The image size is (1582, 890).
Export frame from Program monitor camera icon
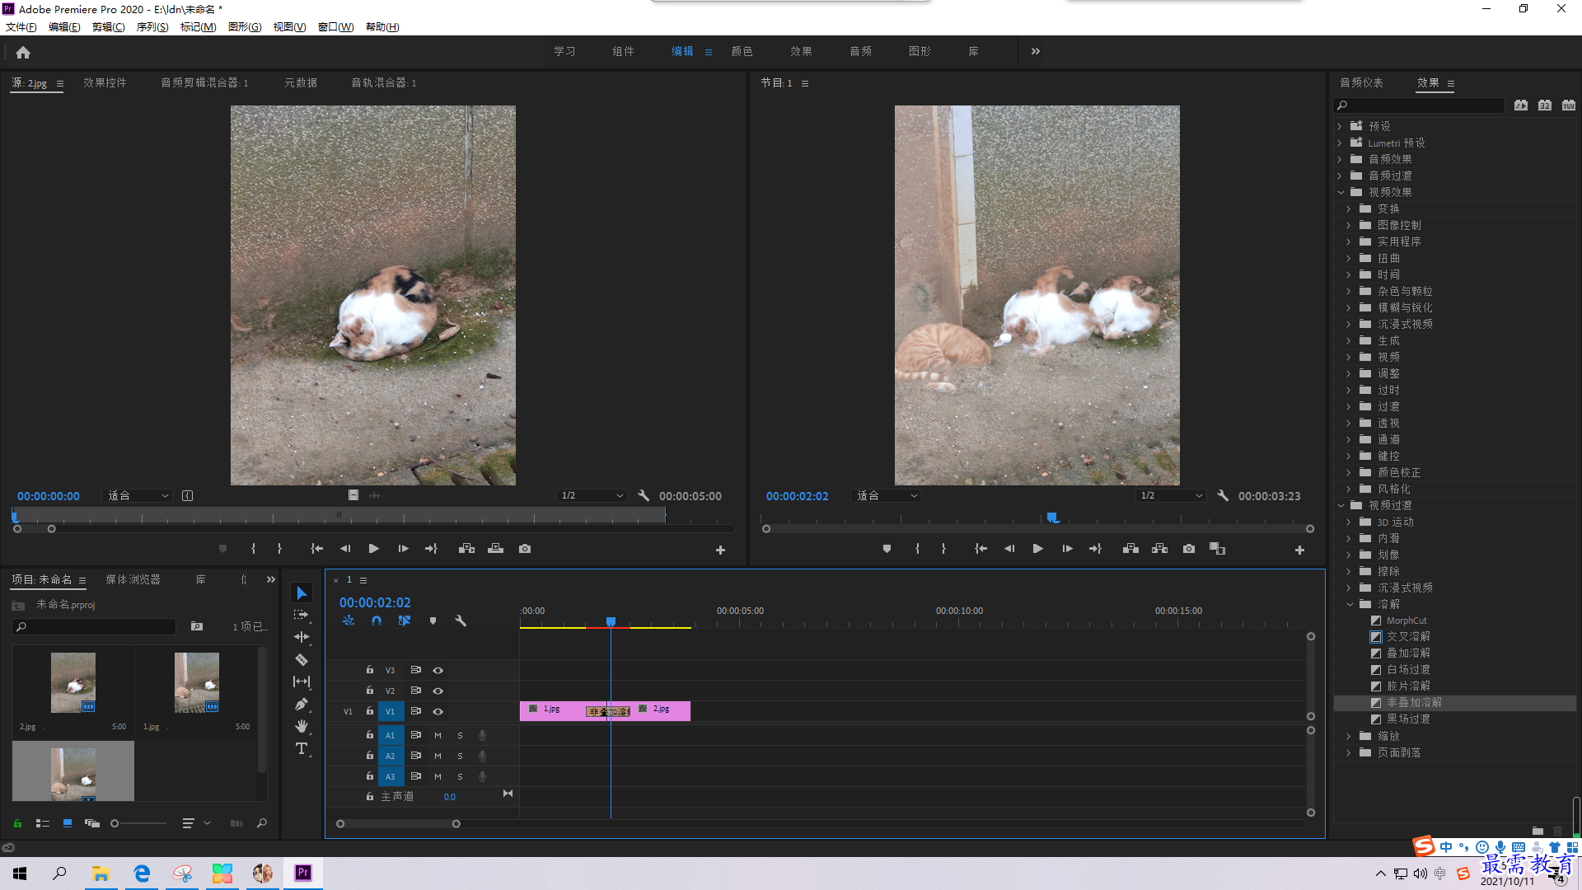[1189, 549]
